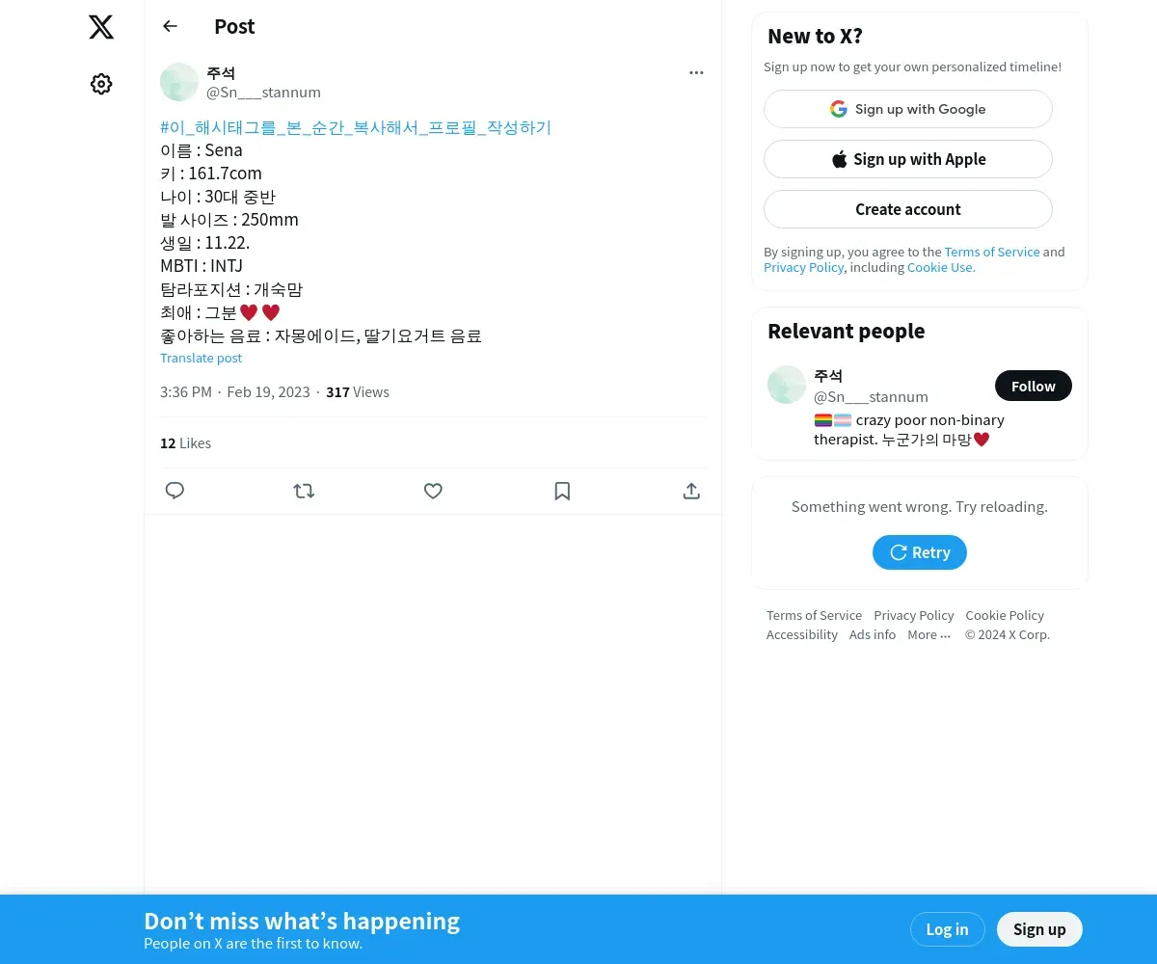Open the settings gear in the sidebar

click(x=101, y=84)
